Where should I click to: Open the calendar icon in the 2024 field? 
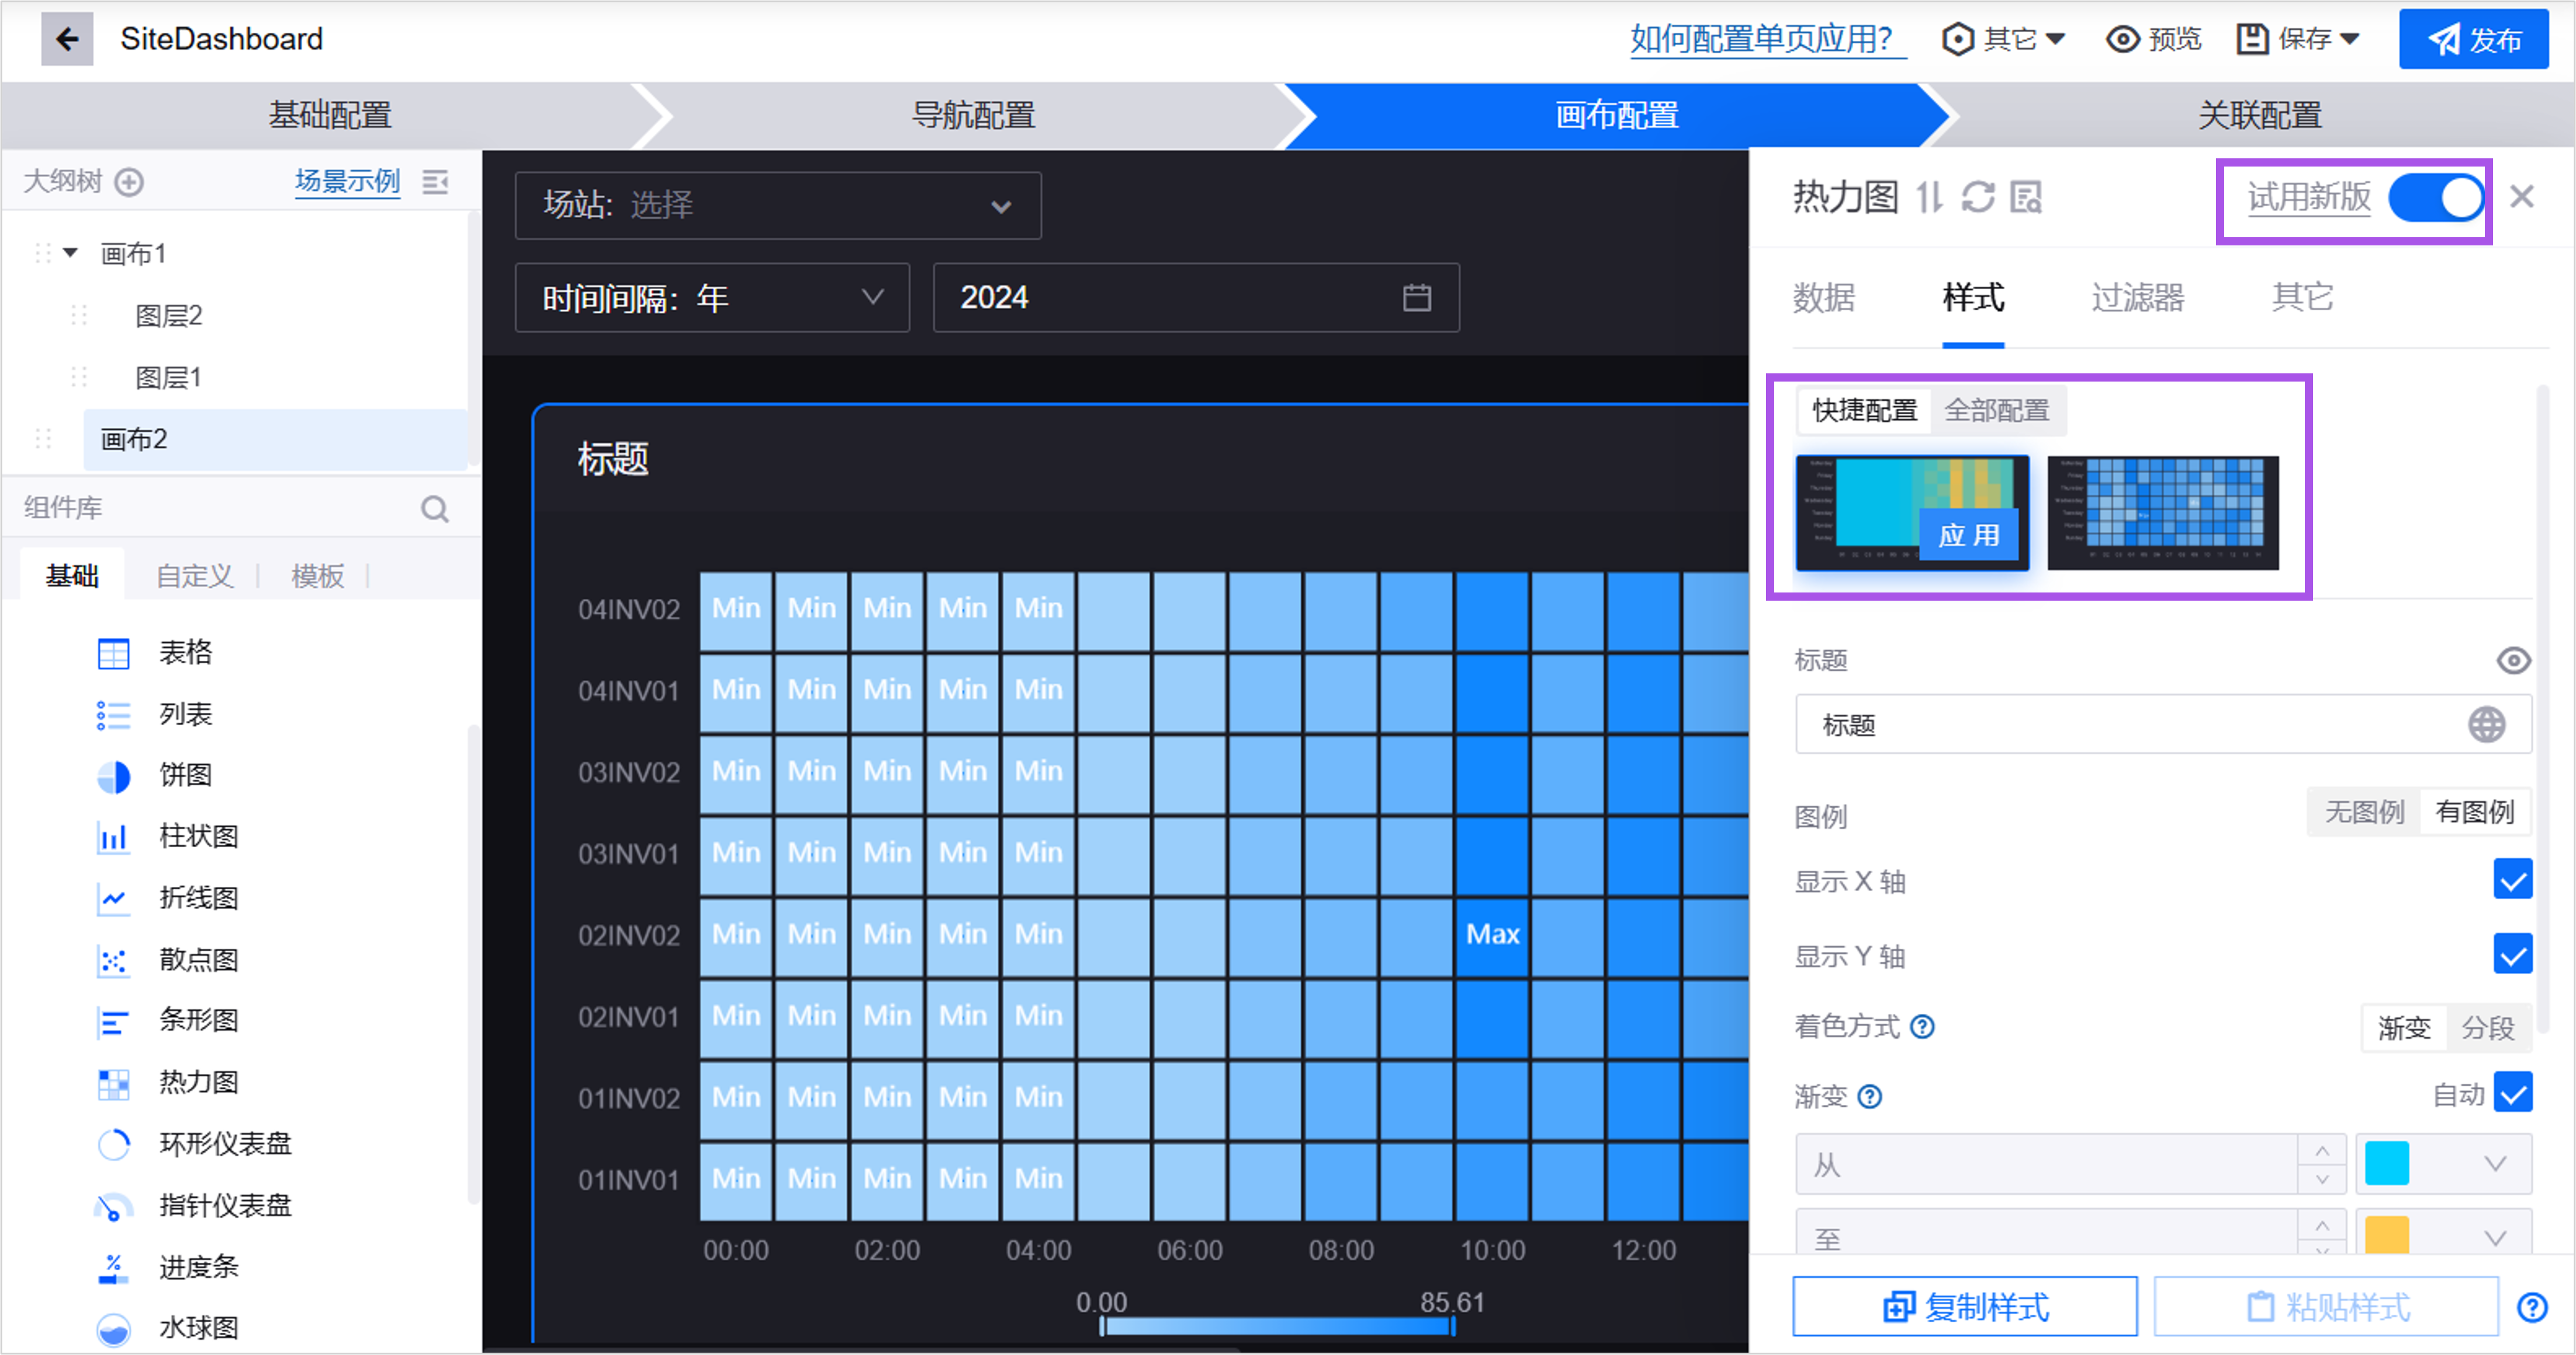[1416, 298]
